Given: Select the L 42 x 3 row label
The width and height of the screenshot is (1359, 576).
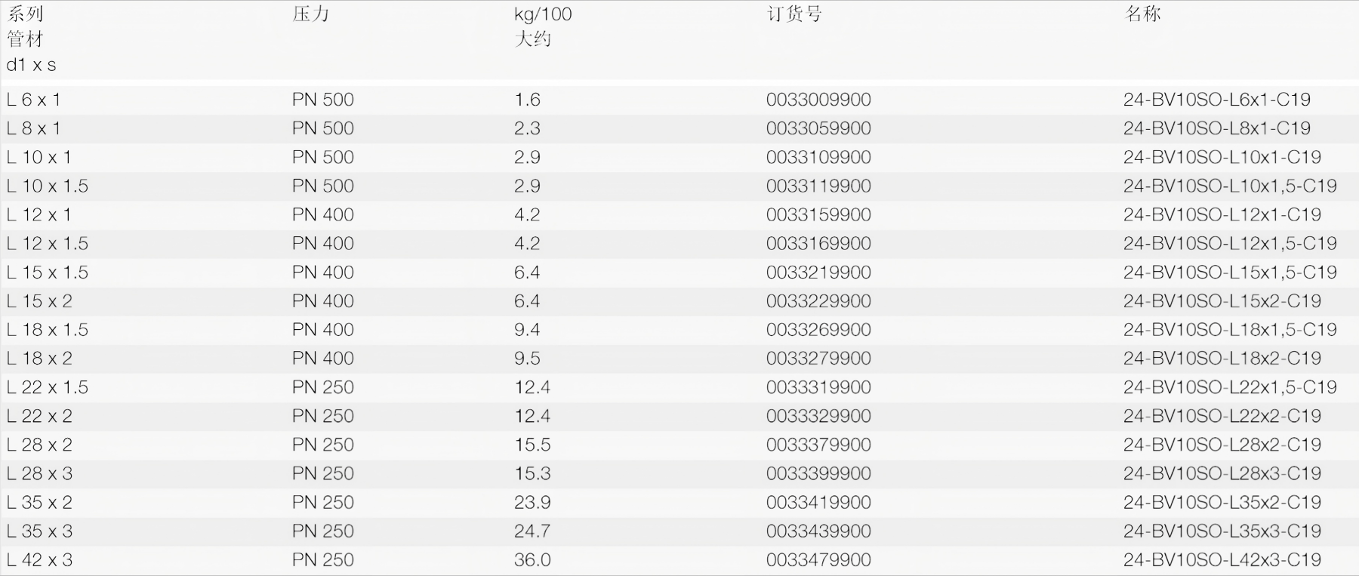Looking at the screenshot, I should (39, 559).
